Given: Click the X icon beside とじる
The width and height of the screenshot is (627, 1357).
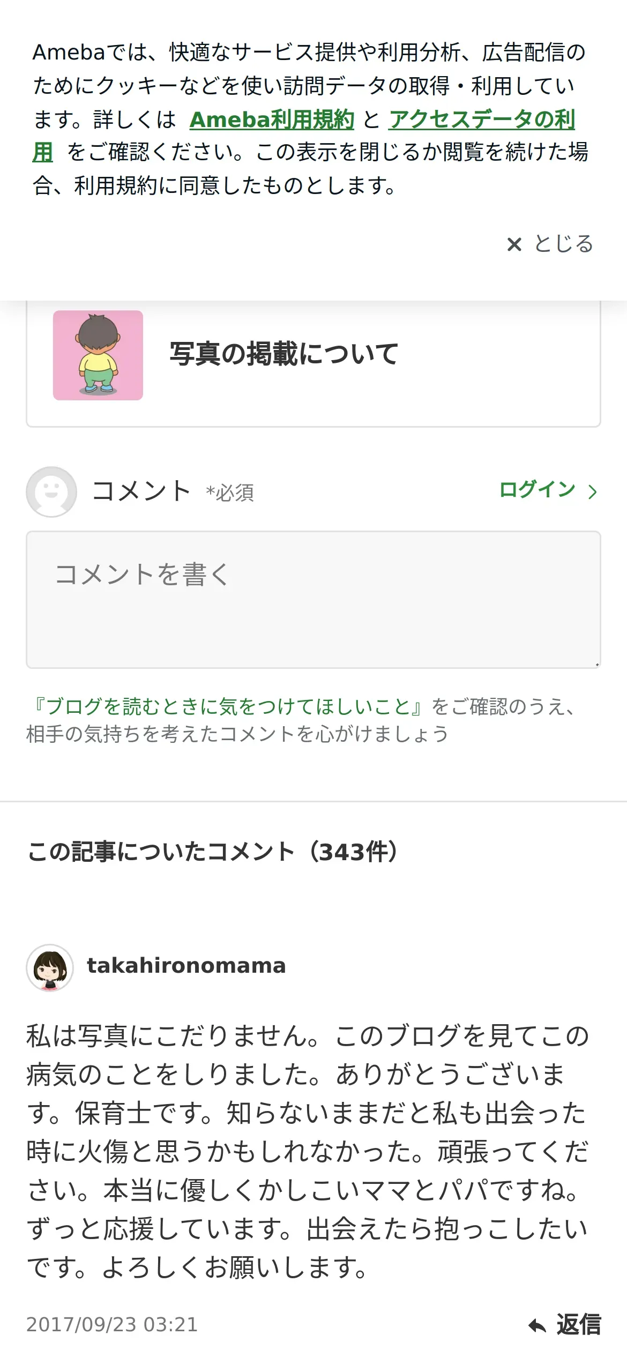Looking at the screenshot, I should click(514, 244).
